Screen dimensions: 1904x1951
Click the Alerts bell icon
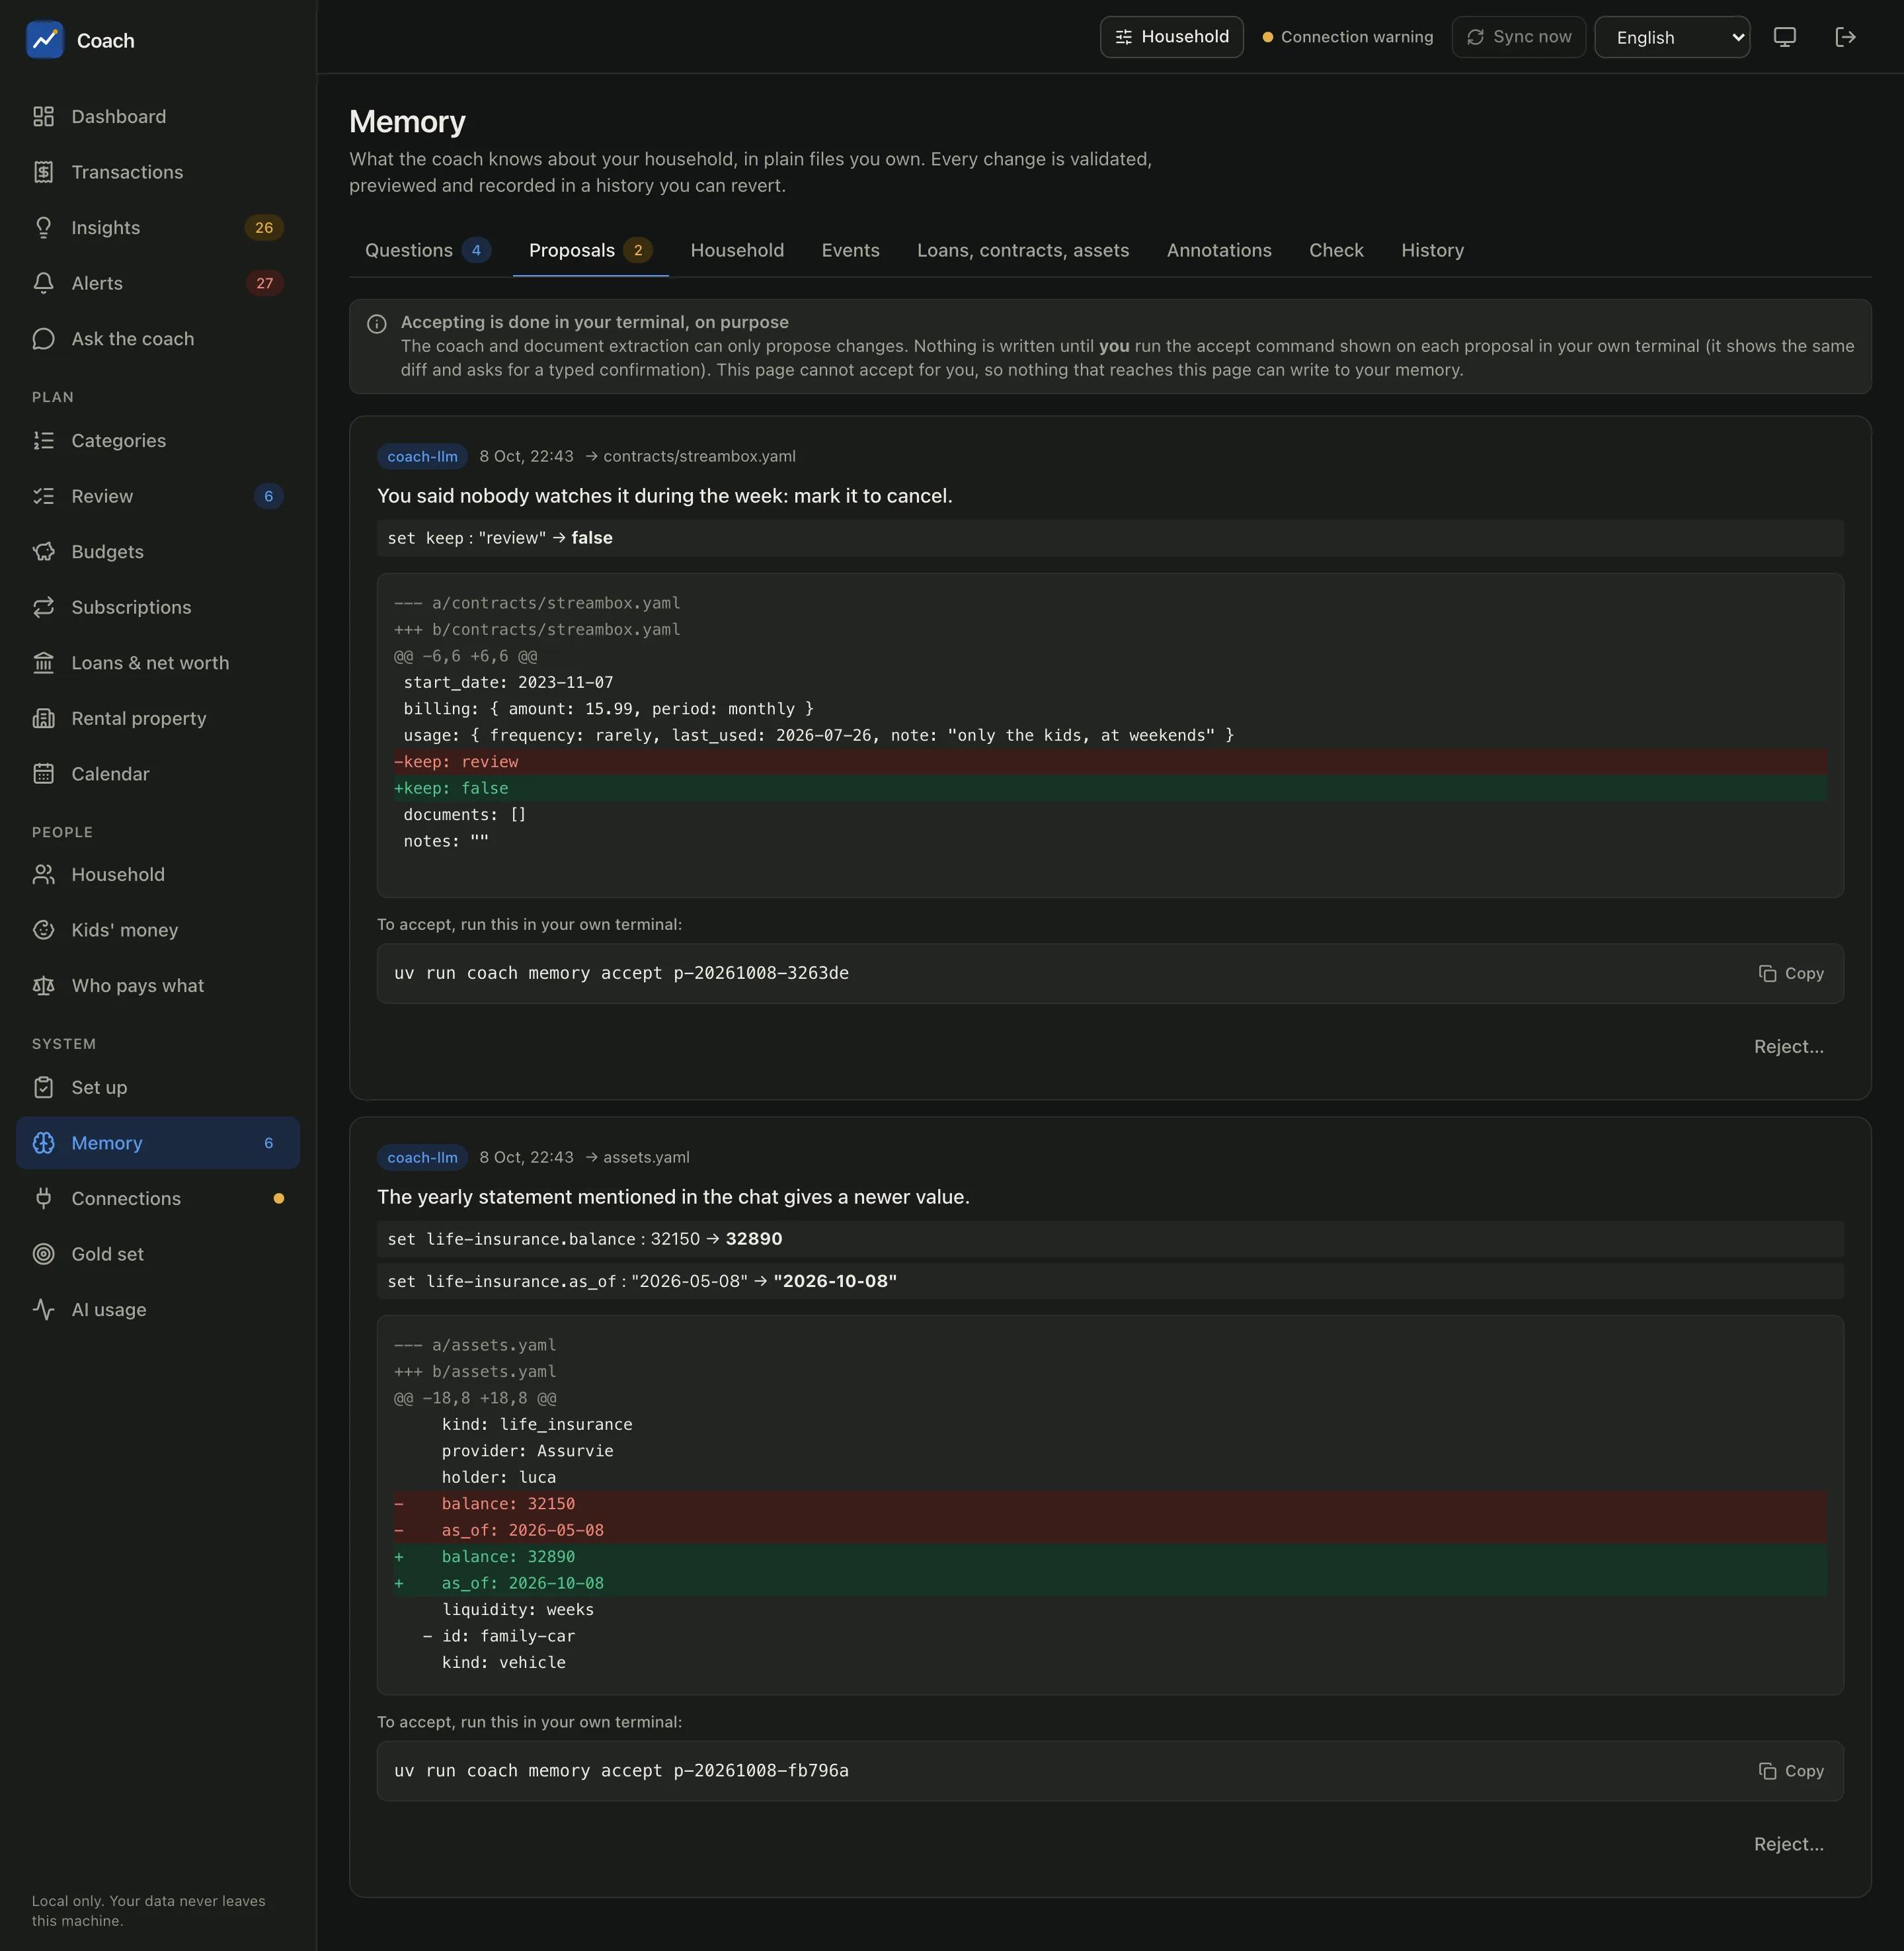pos(43,283)
